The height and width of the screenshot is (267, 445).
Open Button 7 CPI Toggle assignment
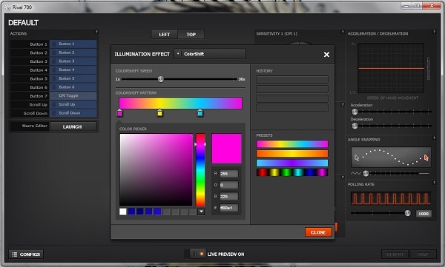(x=73, y=95)
